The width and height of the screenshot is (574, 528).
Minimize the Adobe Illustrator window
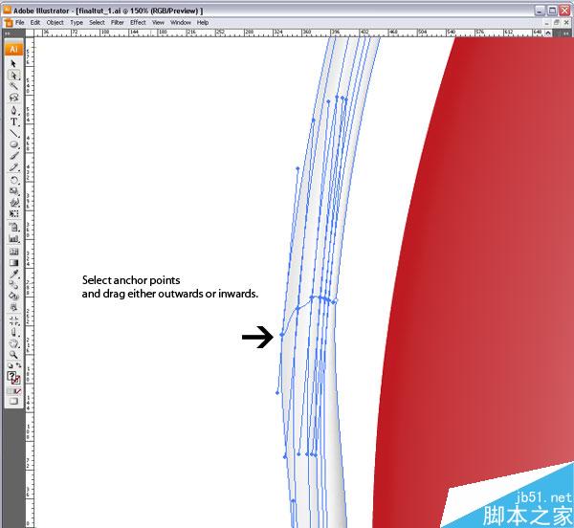[540, 11]
